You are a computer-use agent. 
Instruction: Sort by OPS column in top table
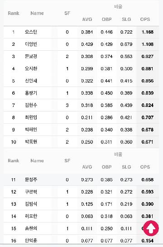[145, 19]
